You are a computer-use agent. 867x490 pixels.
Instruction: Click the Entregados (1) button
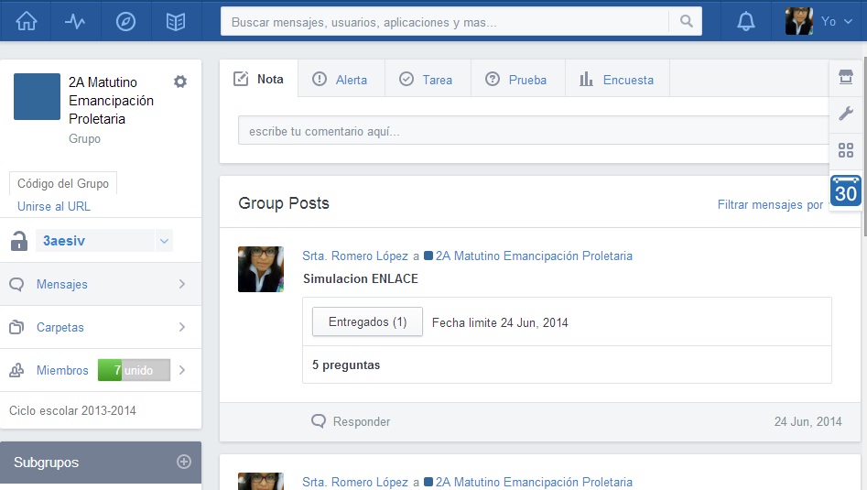(367, 322)
